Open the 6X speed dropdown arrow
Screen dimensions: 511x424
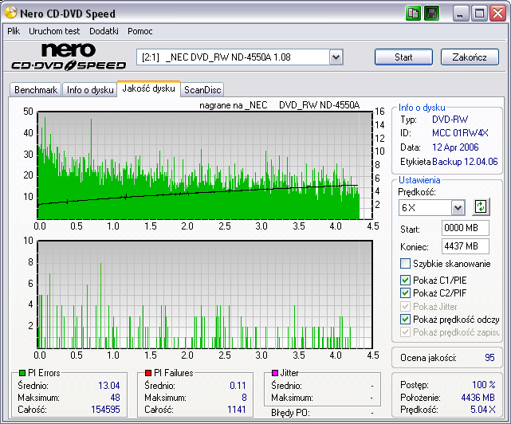[458, 207]
